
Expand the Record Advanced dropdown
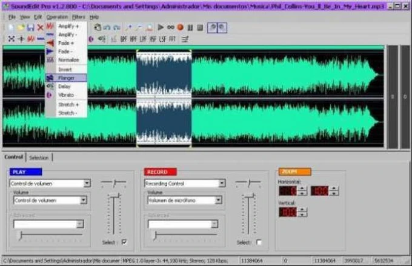click(x=214, y=224)
